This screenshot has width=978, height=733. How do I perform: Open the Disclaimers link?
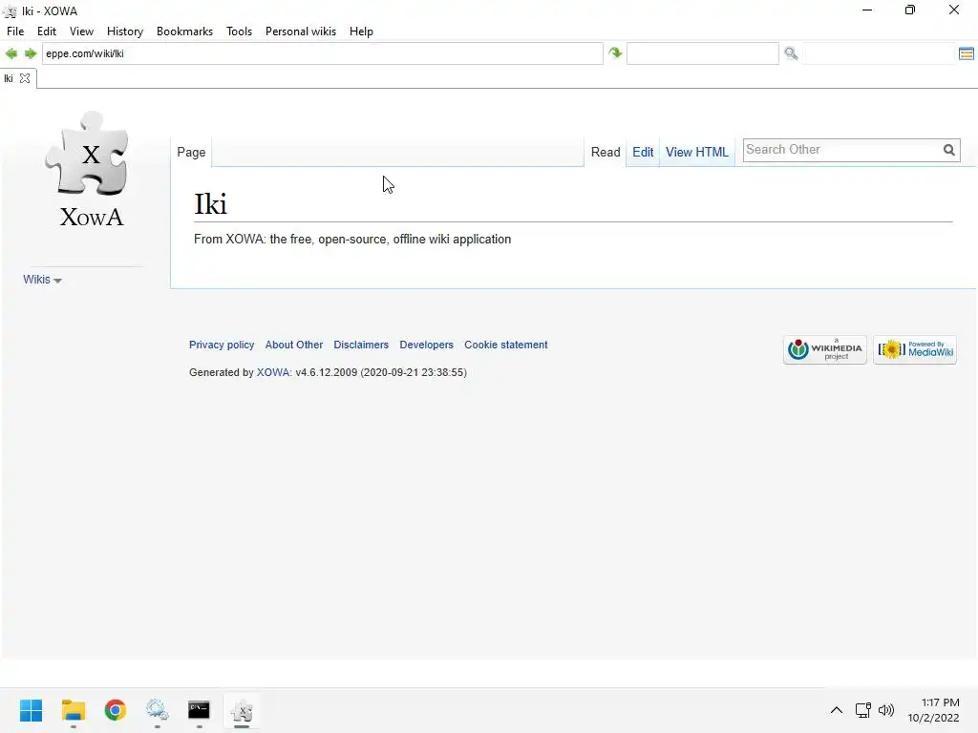click(x=361, y=345)
